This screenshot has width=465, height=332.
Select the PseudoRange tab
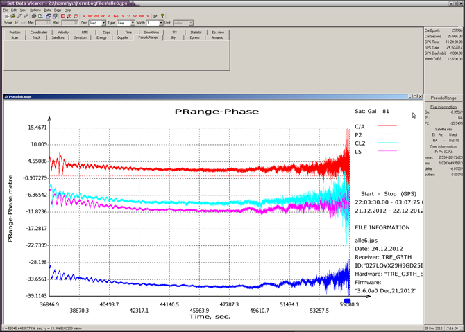tap(148, 37)
